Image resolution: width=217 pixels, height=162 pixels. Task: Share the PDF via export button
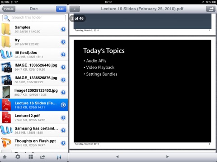tap(211, 9)
